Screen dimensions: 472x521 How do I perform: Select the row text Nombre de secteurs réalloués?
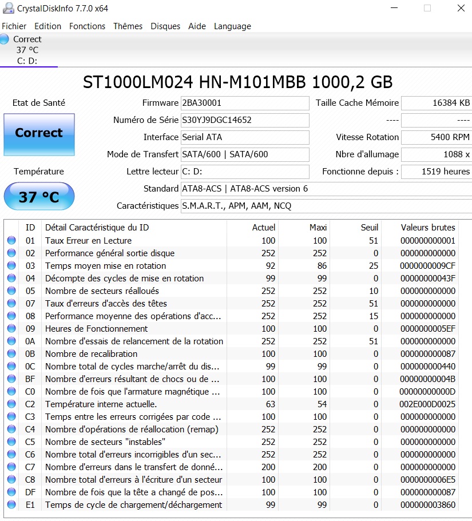pos(102,291)
